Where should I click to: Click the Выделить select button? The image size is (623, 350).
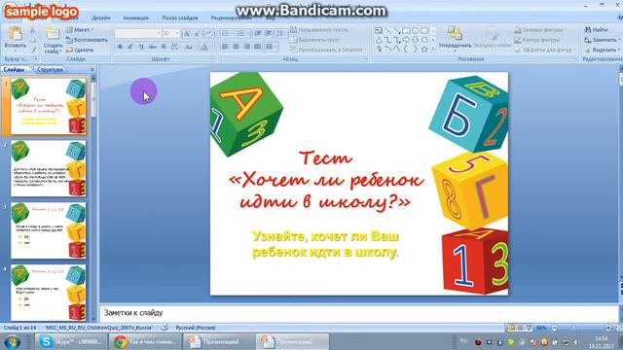pos(602,50)
